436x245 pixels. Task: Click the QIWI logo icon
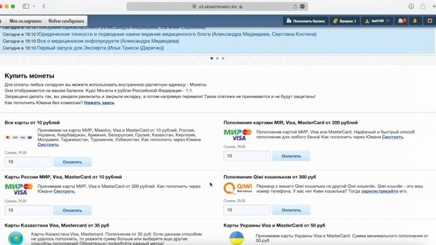238,189
